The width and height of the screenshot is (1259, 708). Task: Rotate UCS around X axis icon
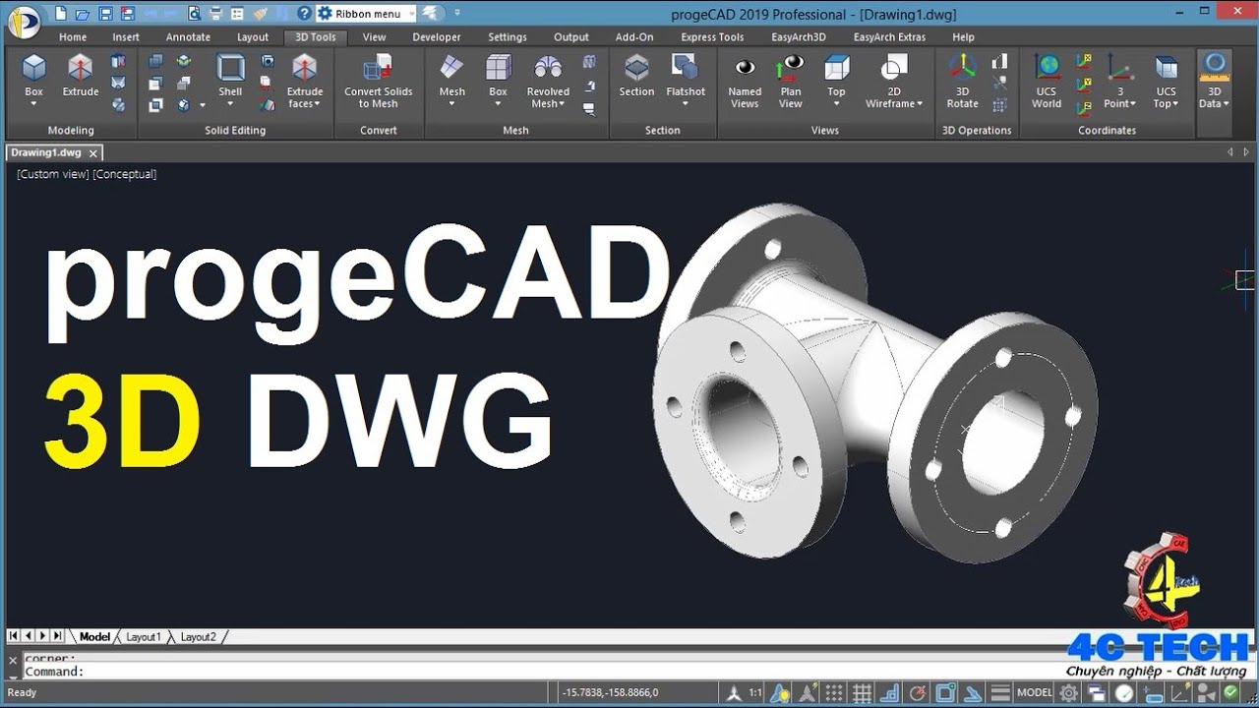pyautogui.click(x=1083, y=61)
